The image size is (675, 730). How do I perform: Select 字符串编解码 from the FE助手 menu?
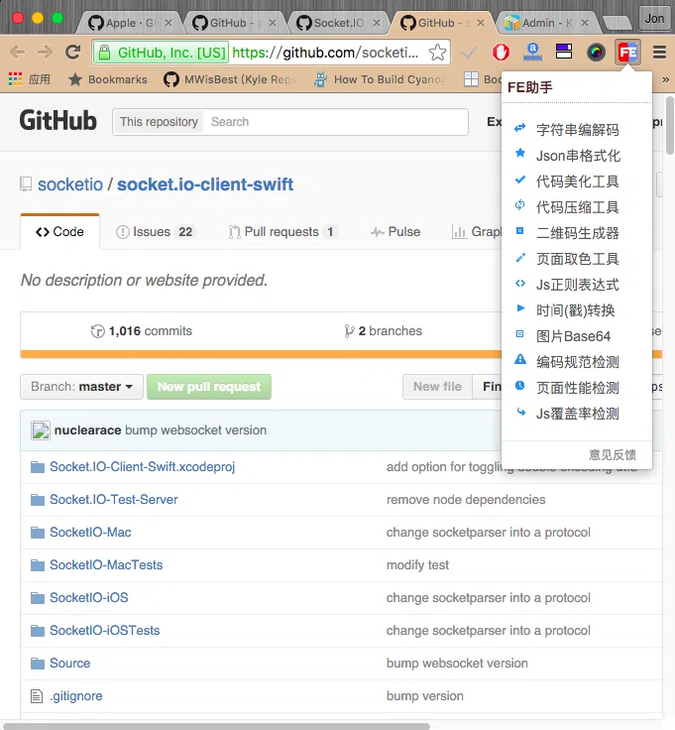(577, 130)
